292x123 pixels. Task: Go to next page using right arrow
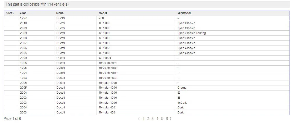tap(171, 119)
